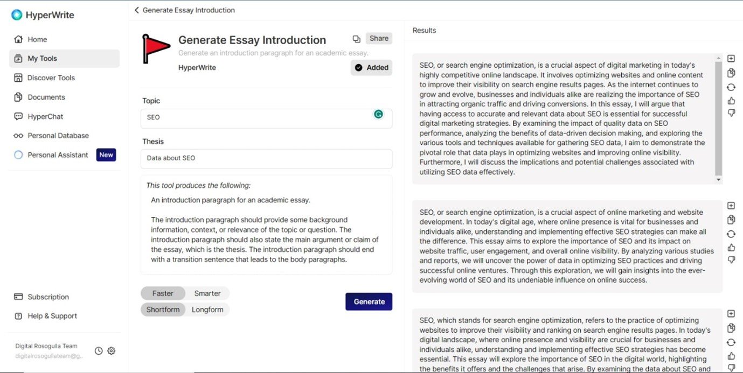Regenerate the second result
The width and height of the screenshot is (743, 373).
click(731, 234)
